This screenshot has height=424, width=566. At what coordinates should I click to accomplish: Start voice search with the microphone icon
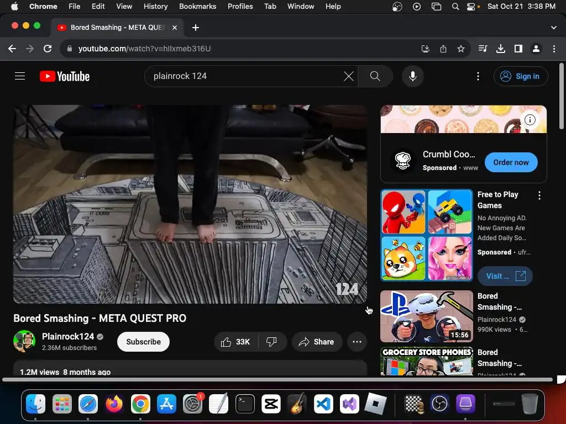coord(412,76)
